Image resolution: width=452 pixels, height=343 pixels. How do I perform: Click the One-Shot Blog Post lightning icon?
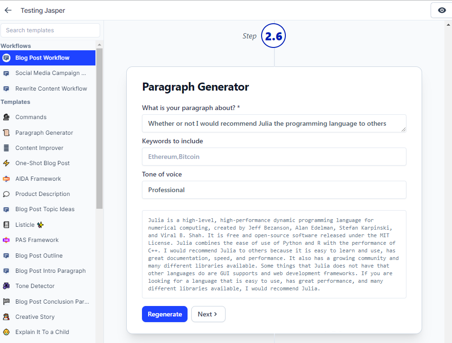click(6, 163)
